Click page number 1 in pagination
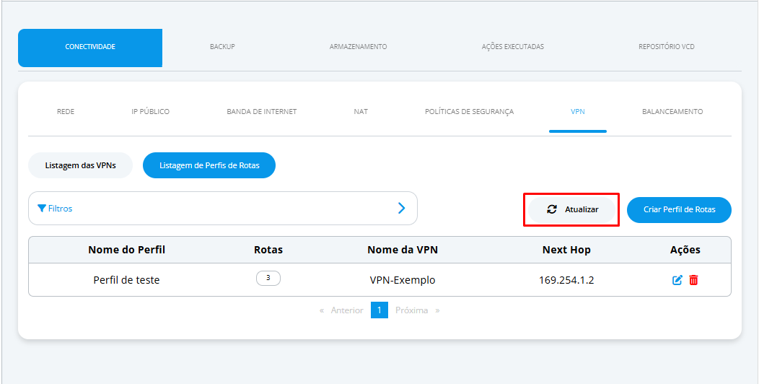 click(x=379, y=310)
